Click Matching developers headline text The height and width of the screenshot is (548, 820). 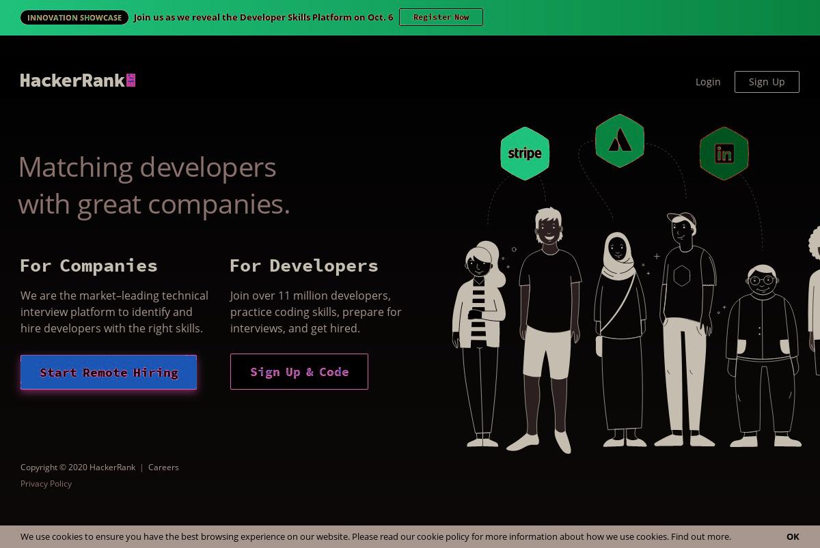(x=154, y=186)
